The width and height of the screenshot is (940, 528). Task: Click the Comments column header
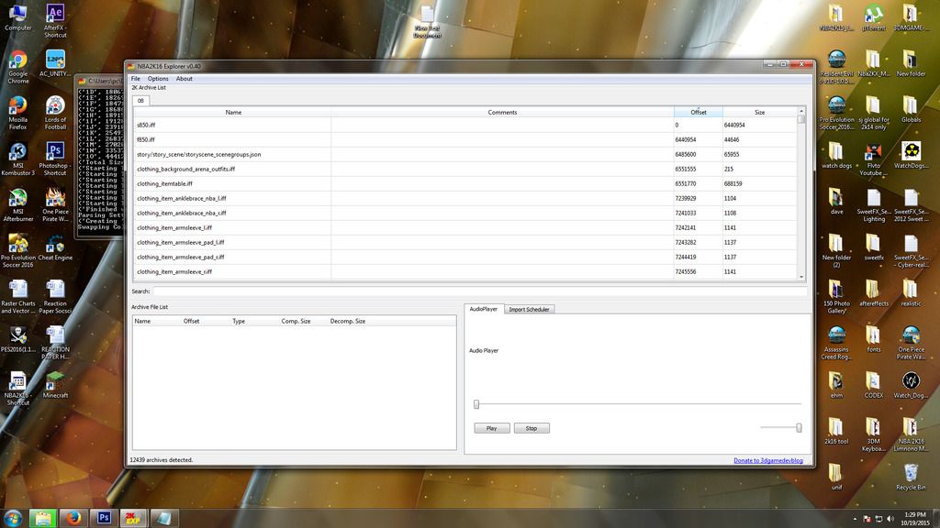tap(502, 112)
